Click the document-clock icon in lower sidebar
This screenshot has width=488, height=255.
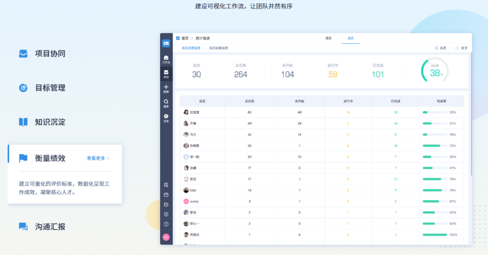[x=166, y=185]
